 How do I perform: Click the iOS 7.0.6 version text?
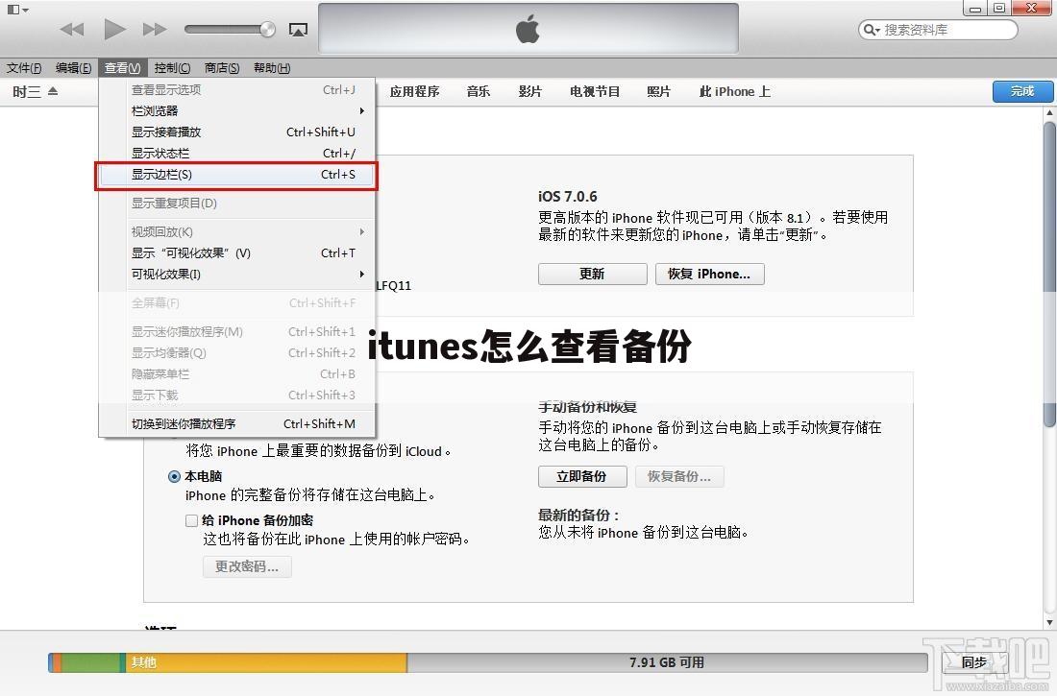tap(568, 197)
